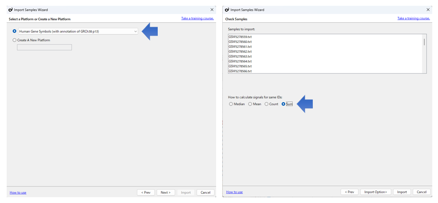Click the new platform name text field
The width and height of the screenshot is (438, 203).
pos(45,48)
